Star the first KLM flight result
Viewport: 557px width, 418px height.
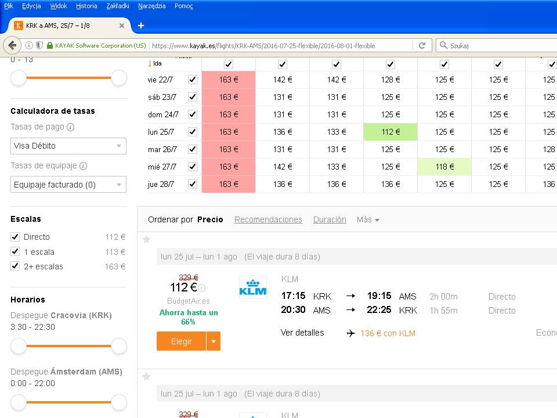tap(146, 240)
